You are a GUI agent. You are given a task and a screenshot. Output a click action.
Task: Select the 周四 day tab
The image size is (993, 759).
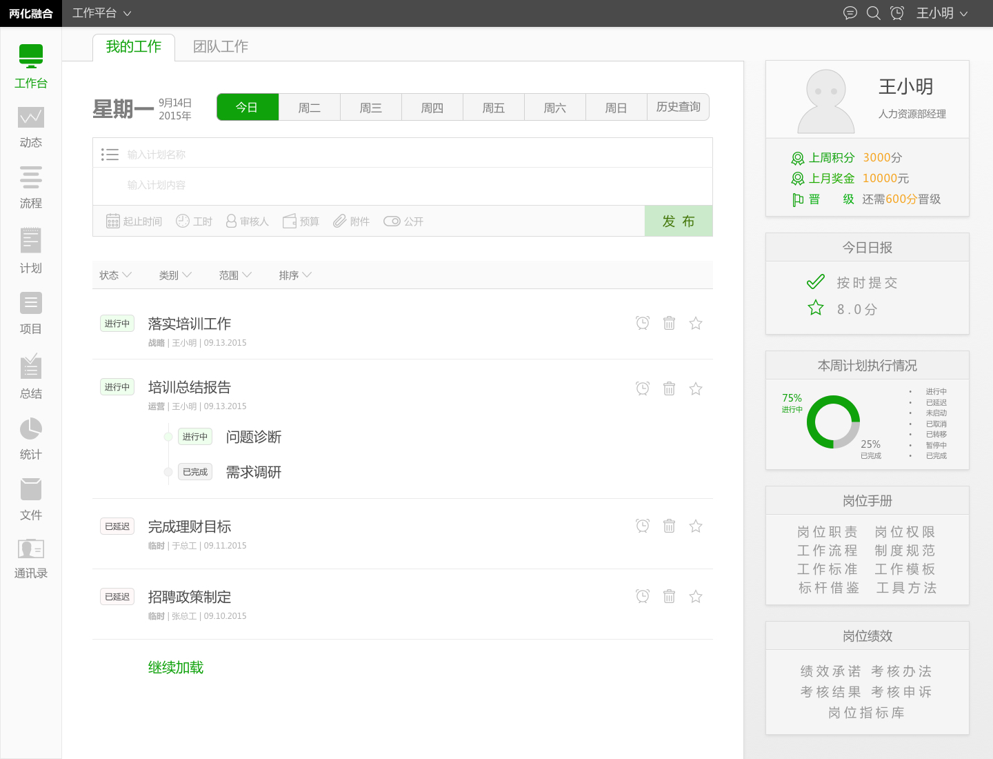pos(432,108)
